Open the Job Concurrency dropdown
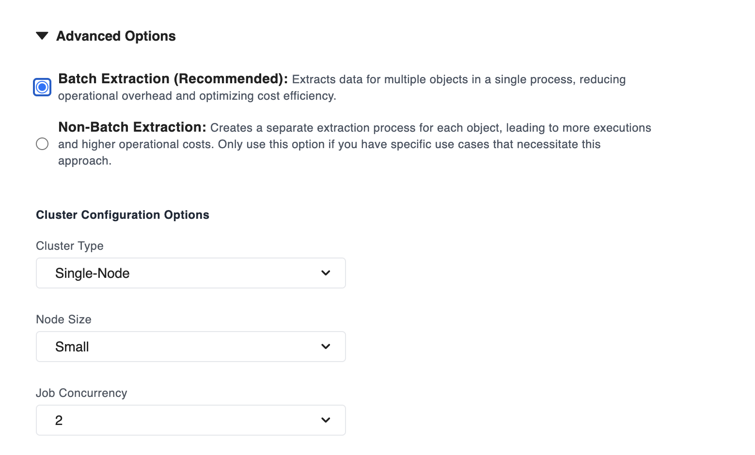Screen dimensions: 755x455 (190, 420)
